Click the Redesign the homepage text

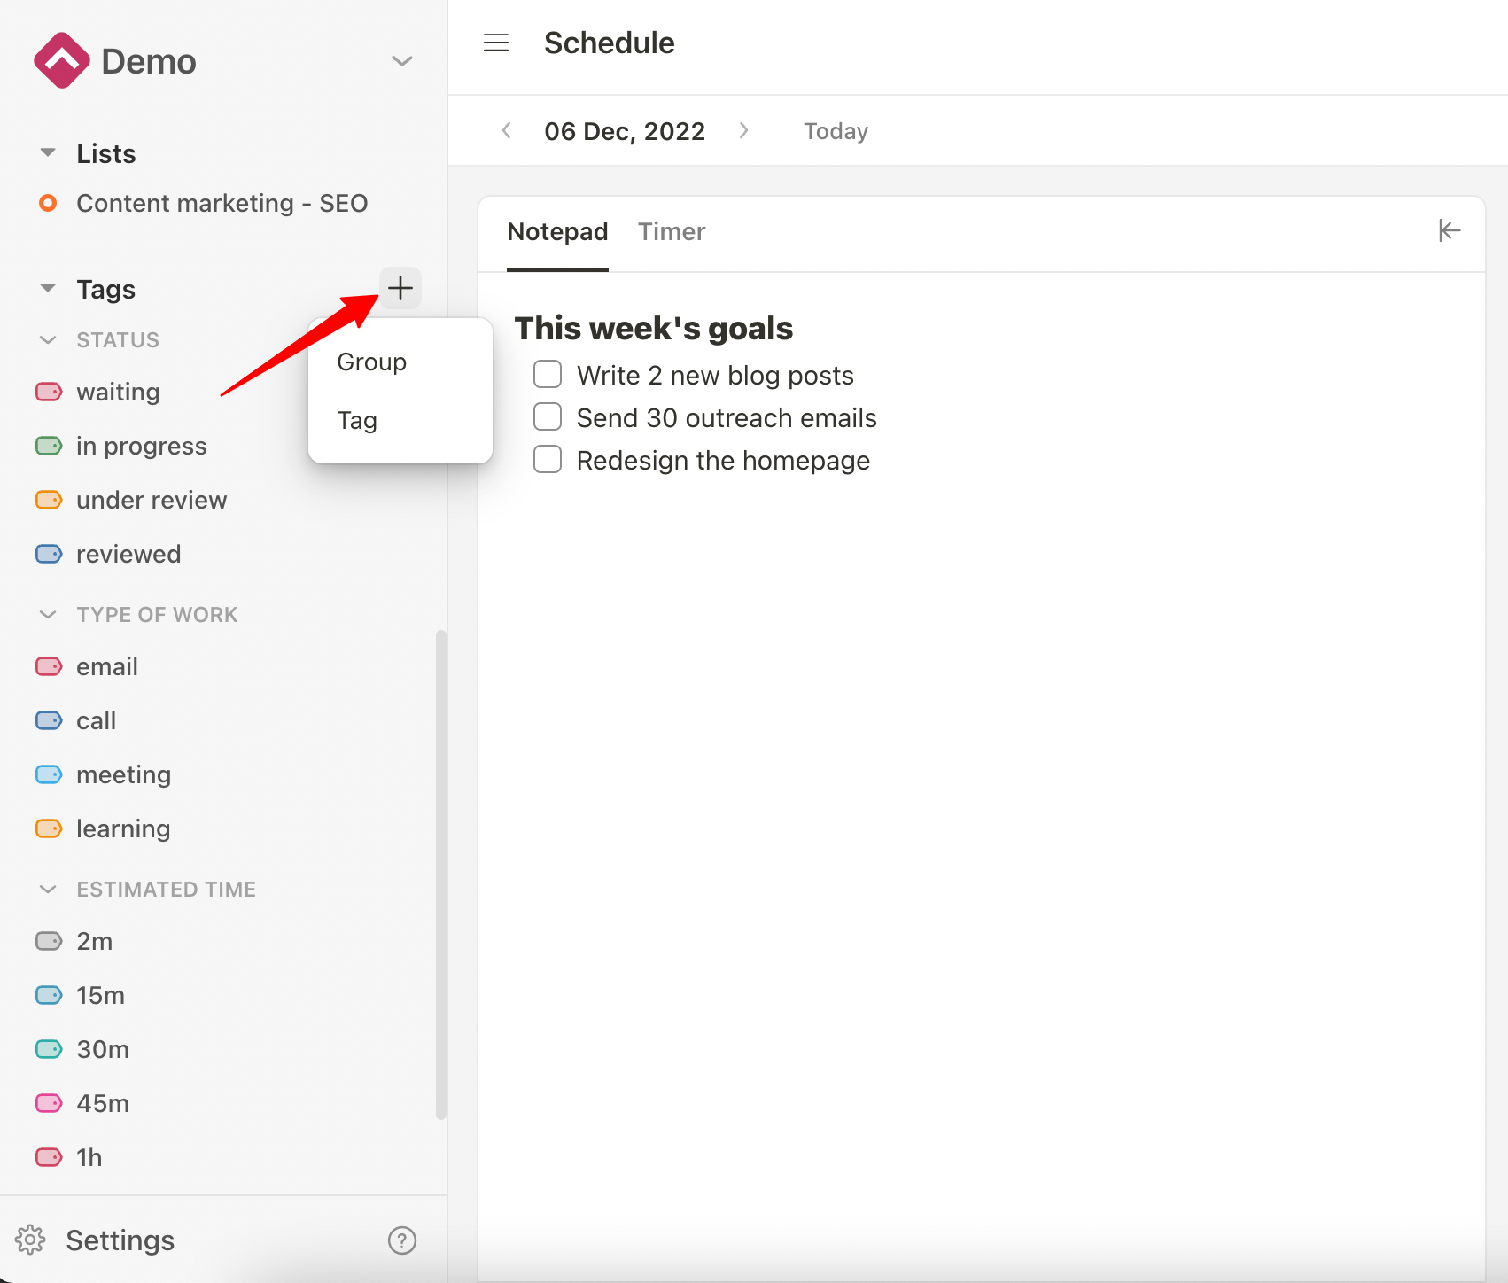coord(723,461)
